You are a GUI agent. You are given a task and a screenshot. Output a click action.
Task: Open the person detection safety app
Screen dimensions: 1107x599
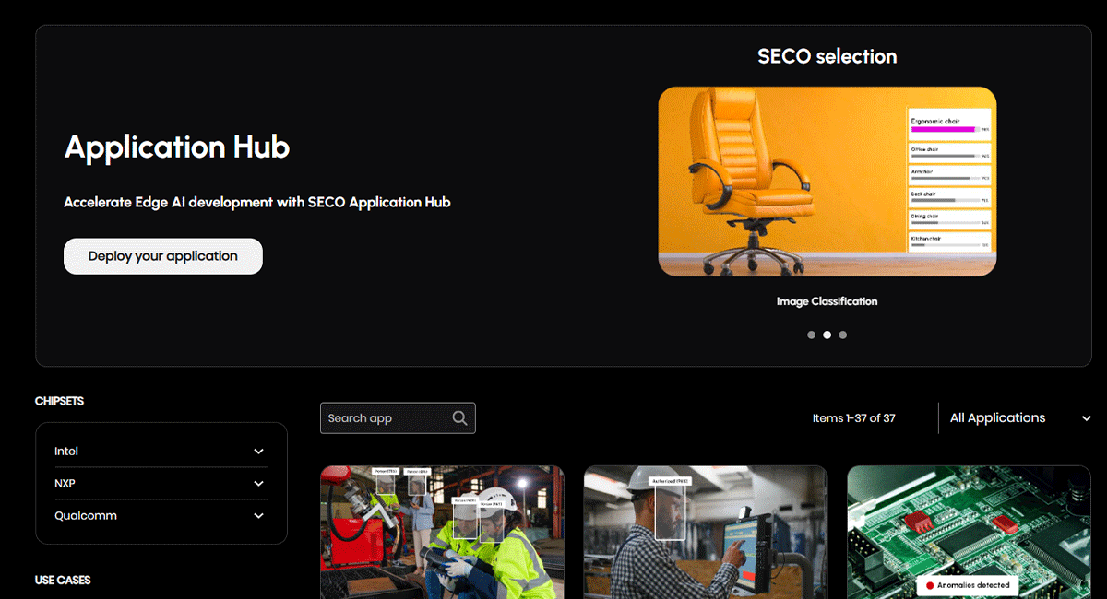pos(442,532)
